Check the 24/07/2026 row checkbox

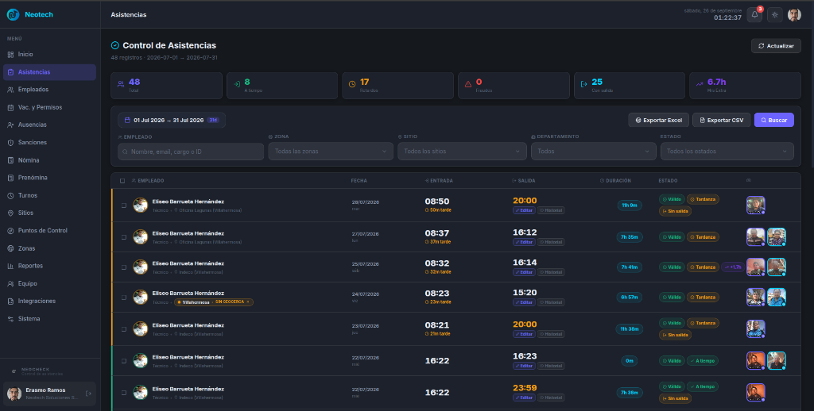pyautogui.click(x=123, y=298)
